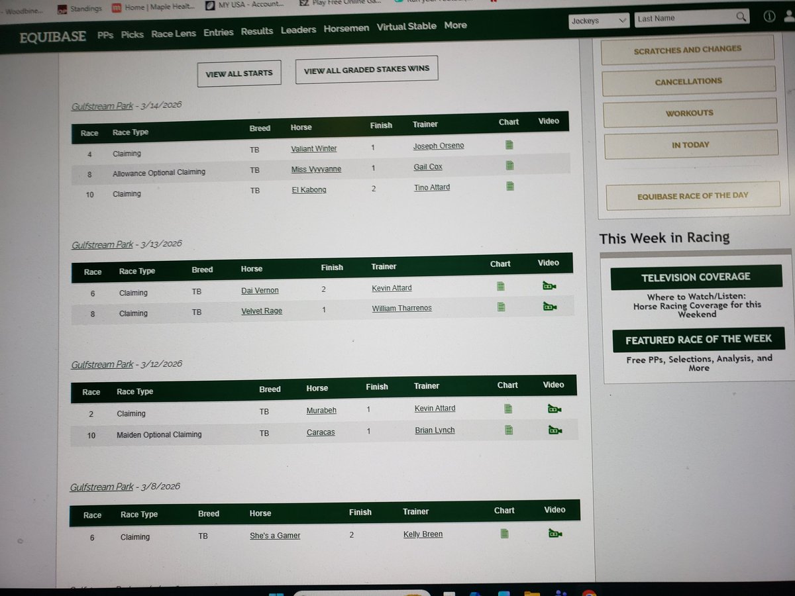795x596 pixels.
Task: Open Equibase Race of the Day
Action: tap(693, 196)
